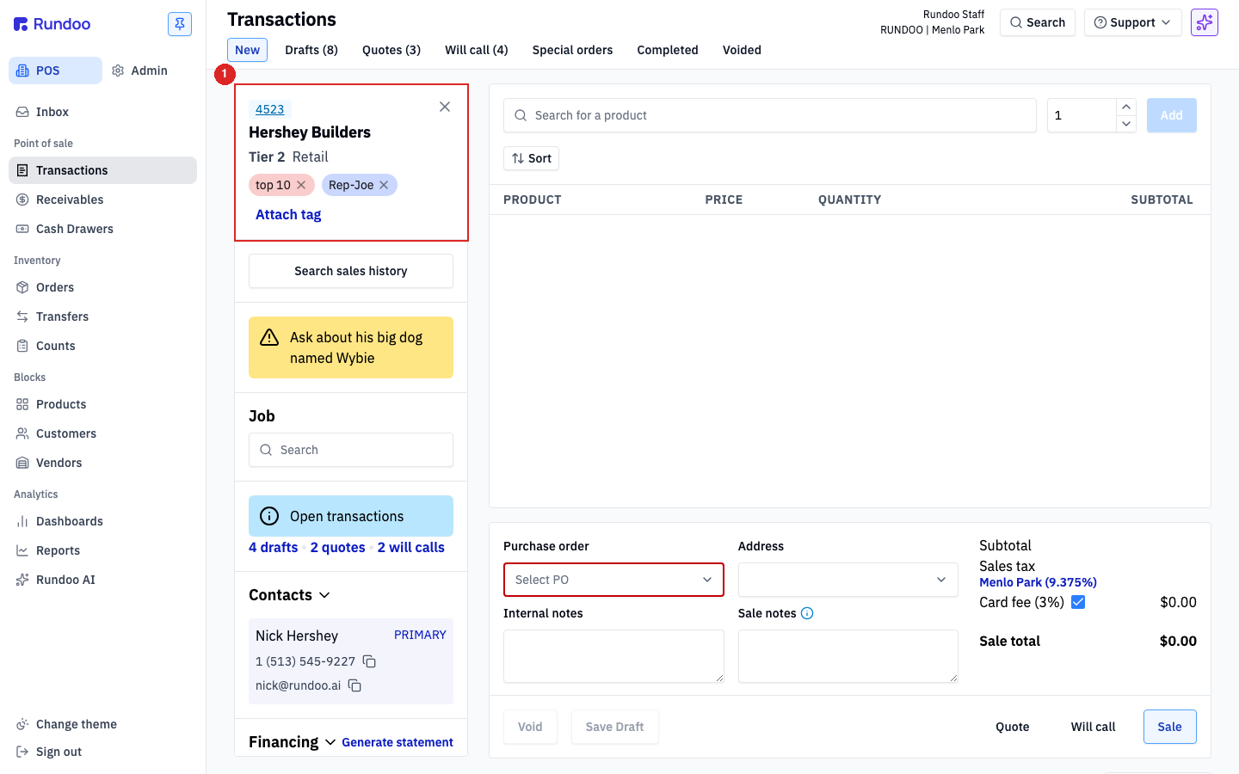
Task: Click the Rundoo logo
Action: pos(52,24)
